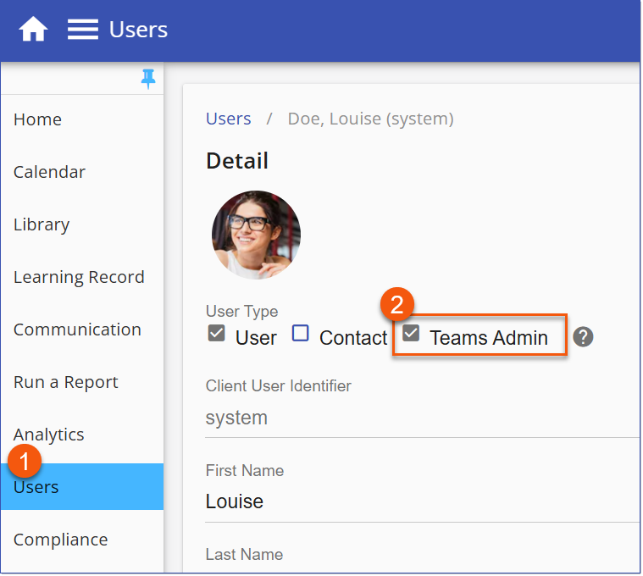Click the Last Name label

pos(244,555)
